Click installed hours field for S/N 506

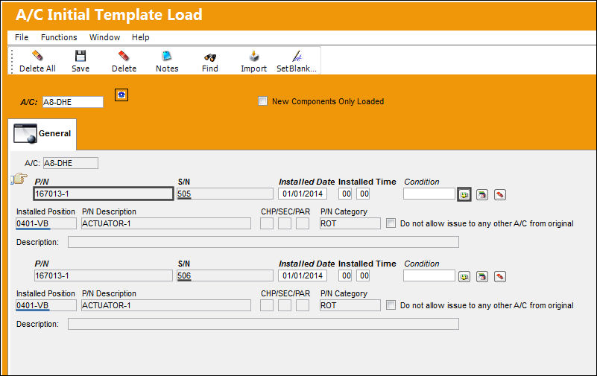coord(345,275)
